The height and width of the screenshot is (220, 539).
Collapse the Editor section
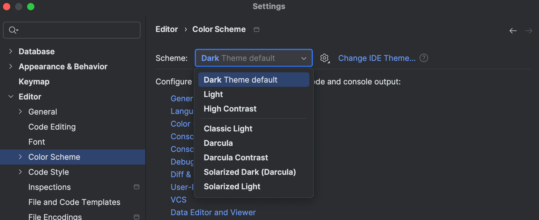(x=11, y=96)
